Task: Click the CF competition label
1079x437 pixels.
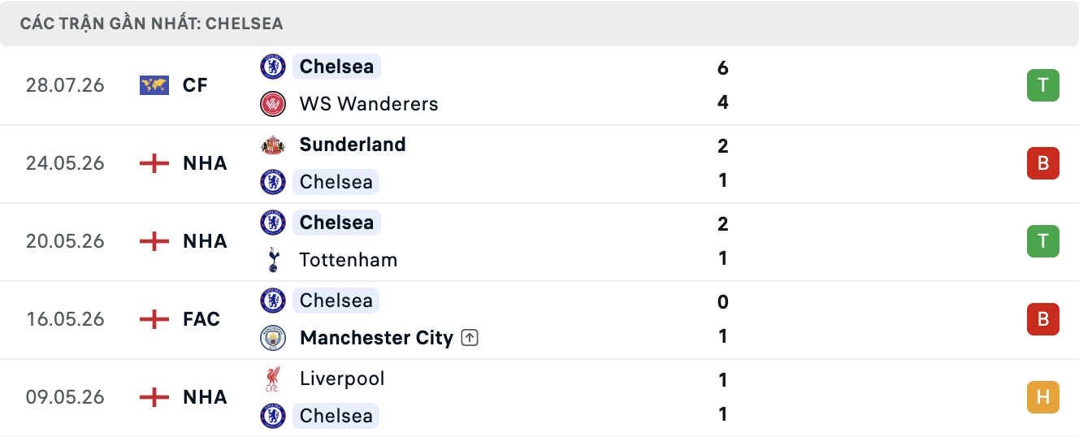Action: [196, 85]
